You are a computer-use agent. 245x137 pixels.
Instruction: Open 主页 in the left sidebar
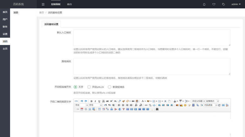click(x=5, y=49)
